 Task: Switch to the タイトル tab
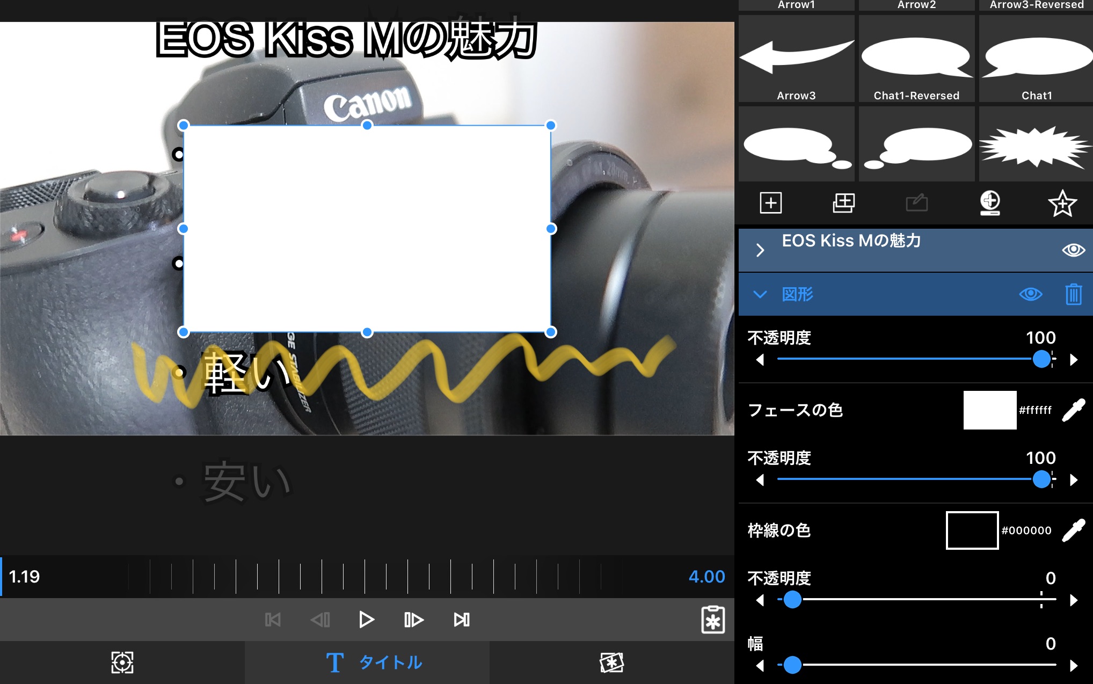click(x=367, y=663)
